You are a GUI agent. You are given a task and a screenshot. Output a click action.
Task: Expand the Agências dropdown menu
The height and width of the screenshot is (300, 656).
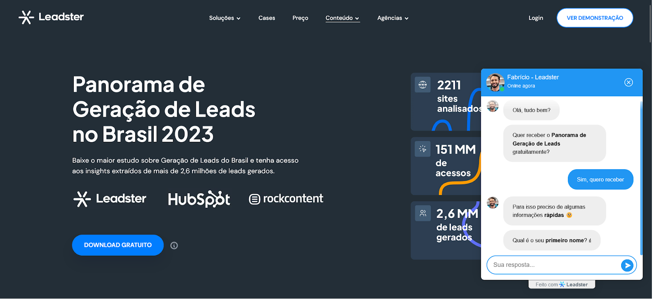pyautogui.click(x=393, y=18)
